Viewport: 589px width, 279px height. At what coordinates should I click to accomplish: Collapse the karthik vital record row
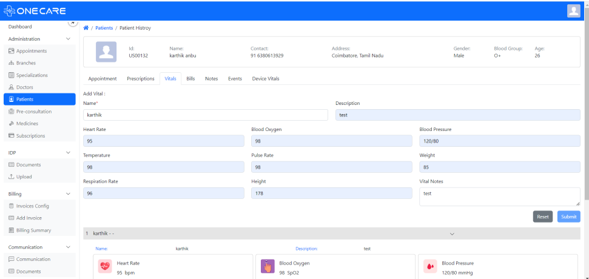(451, 234)
